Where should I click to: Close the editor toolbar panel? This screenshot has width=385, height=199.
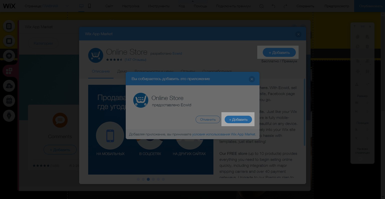point(370,26)
